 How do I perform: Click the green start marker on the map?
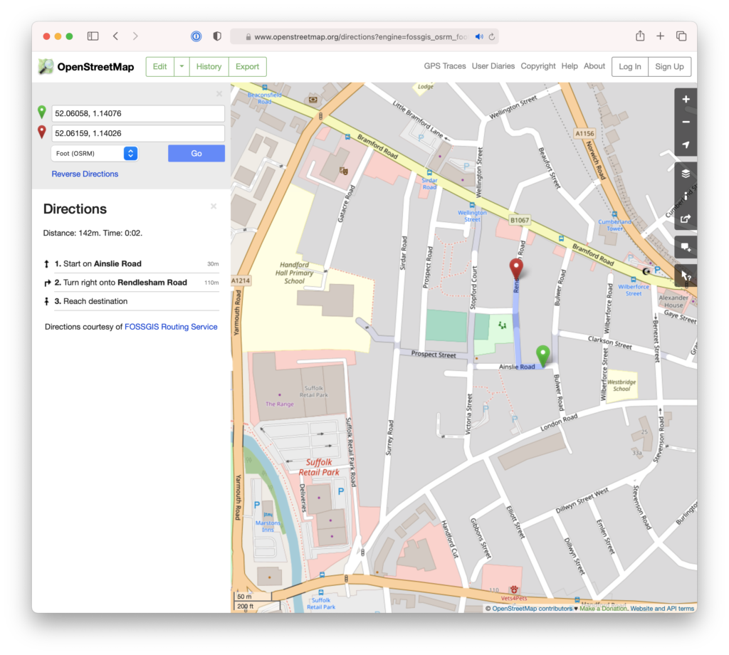[x=542, y=356]
